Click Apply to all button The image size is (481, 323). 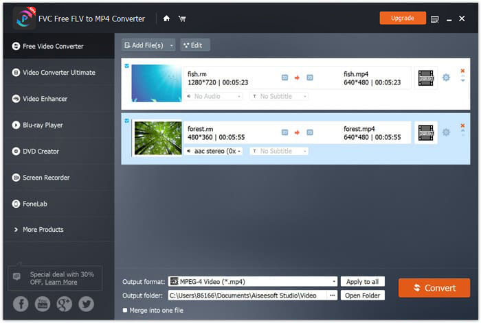[362, 282]
